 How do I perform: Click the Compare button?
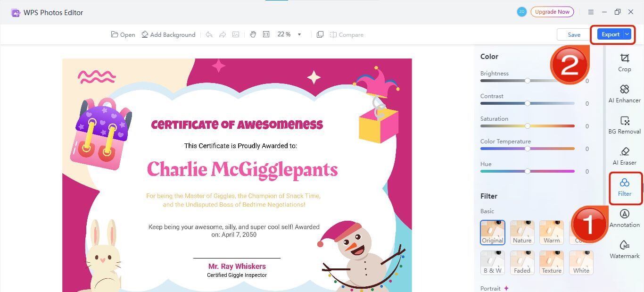347,34
